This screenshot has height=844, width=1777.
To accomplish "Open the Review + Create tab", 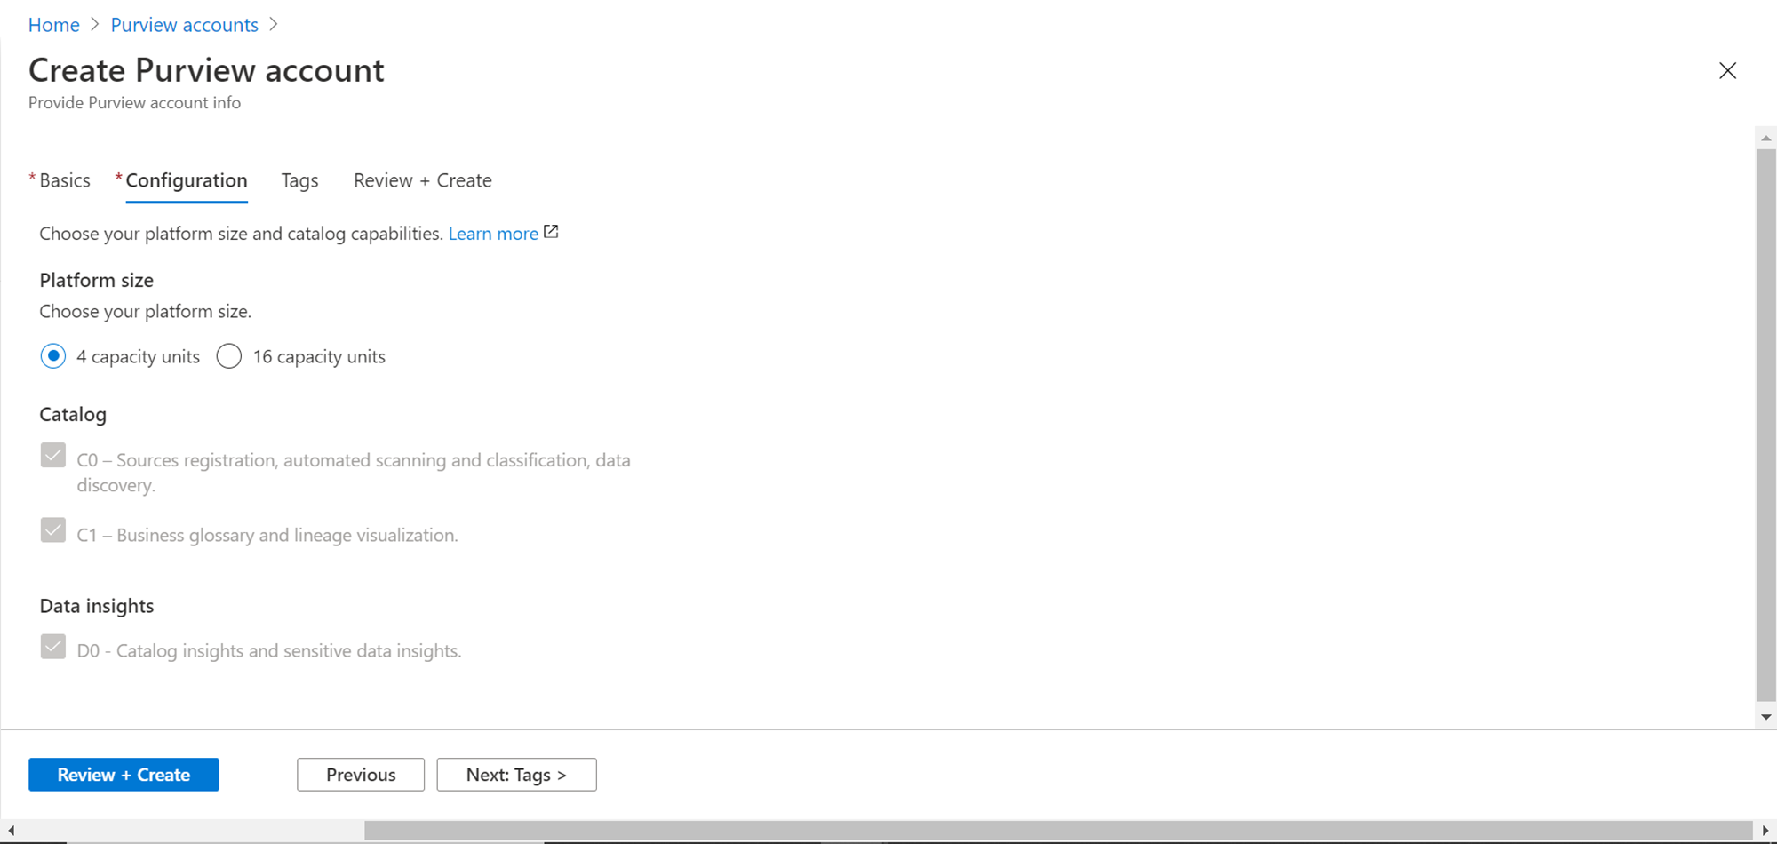I will (423, 180).
